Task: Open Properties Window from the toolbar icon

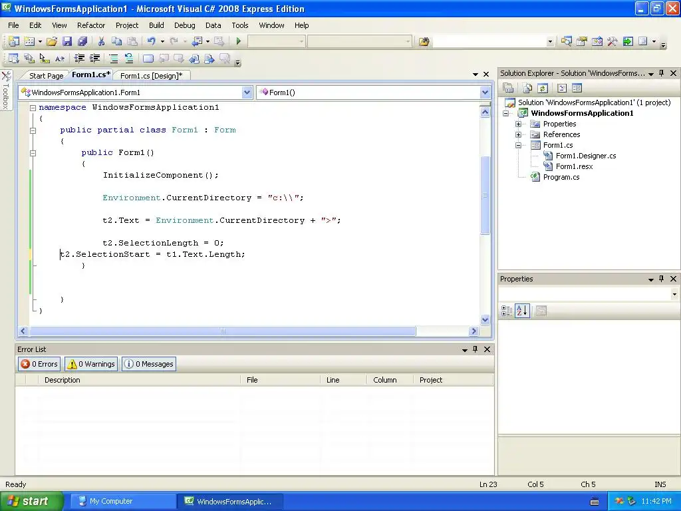Action: (x=581, y=41)
